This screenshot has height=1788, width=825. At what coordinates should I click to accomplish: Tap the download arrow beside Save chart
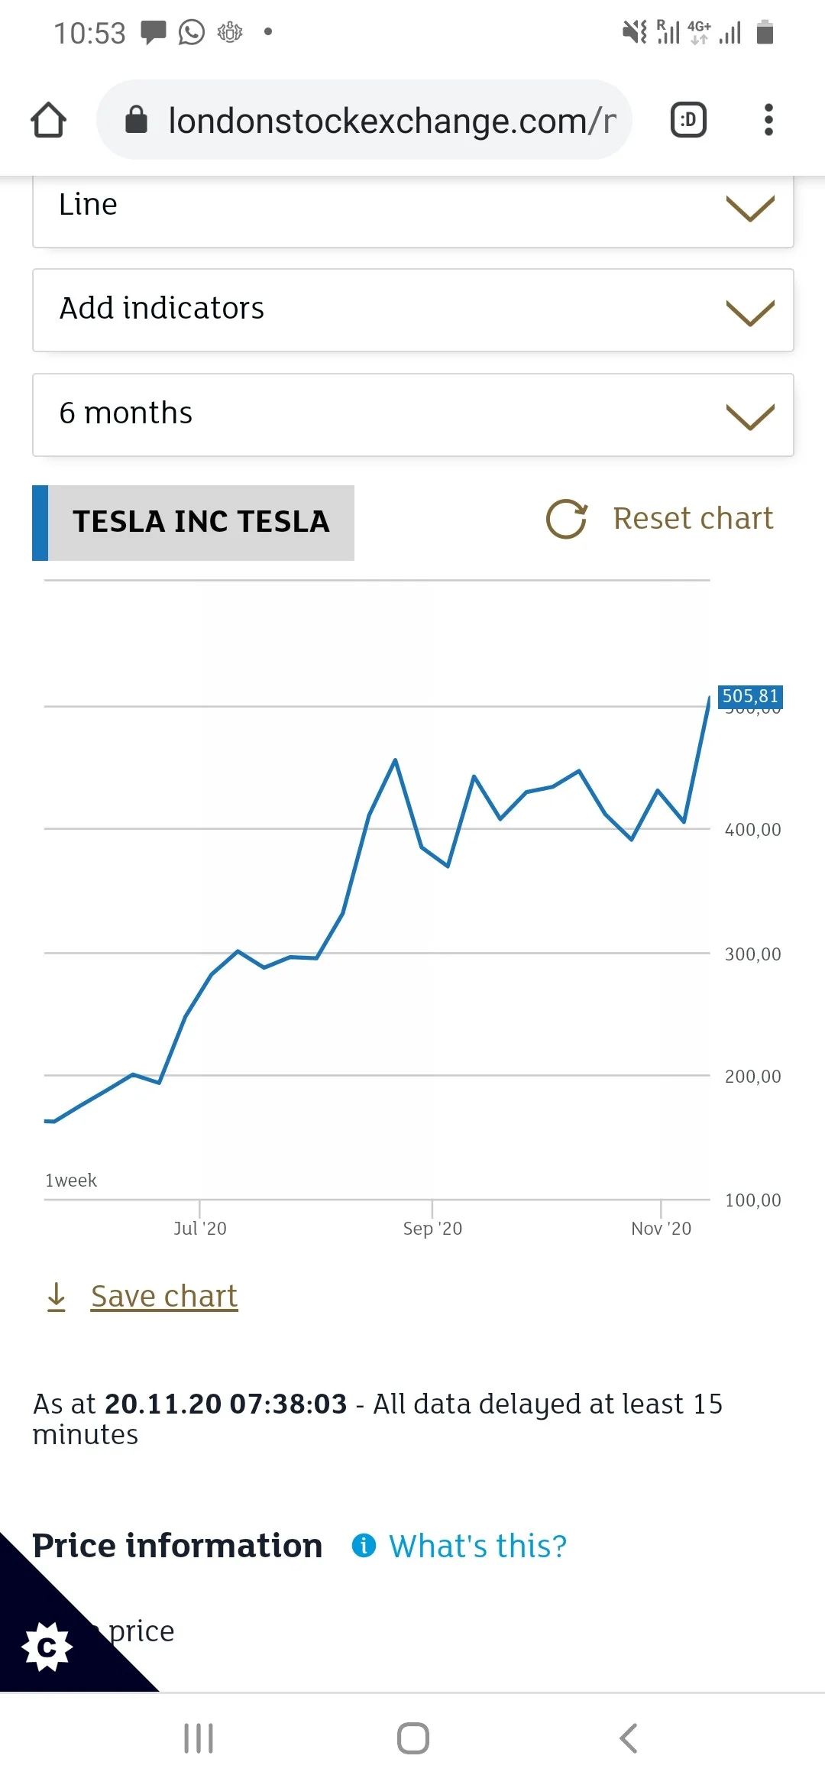coord(57,1297)
